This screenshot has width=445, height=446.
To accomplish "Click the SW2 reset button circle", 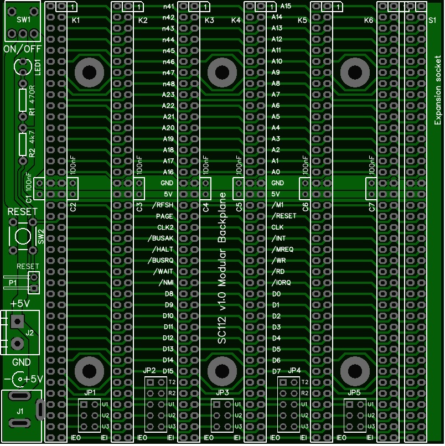I will (23, 236).
